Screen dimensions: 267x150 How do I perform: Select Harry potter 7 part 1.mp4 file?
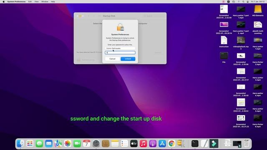241,12
